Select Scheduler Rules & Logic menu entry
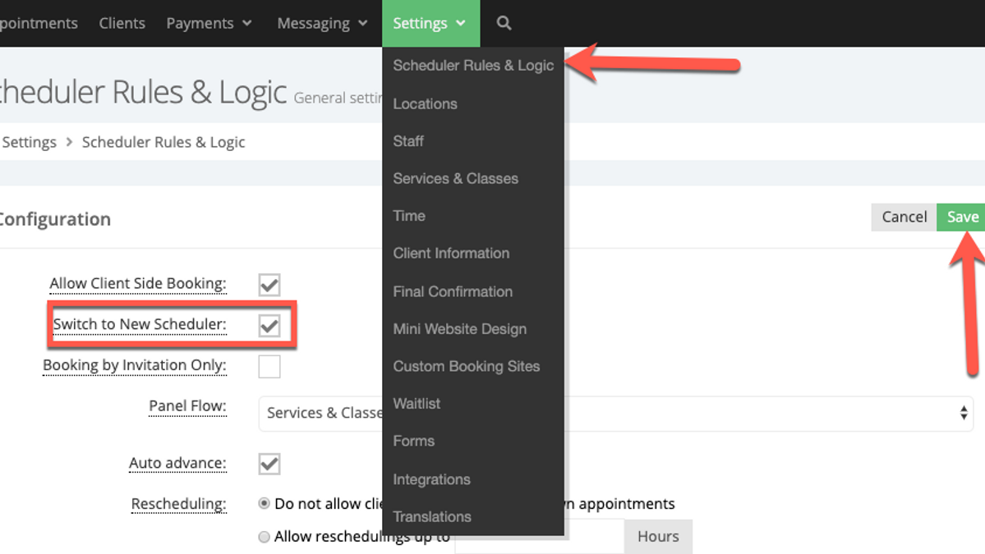This screenshot has width=985, height=554. [x=473, y=66]
